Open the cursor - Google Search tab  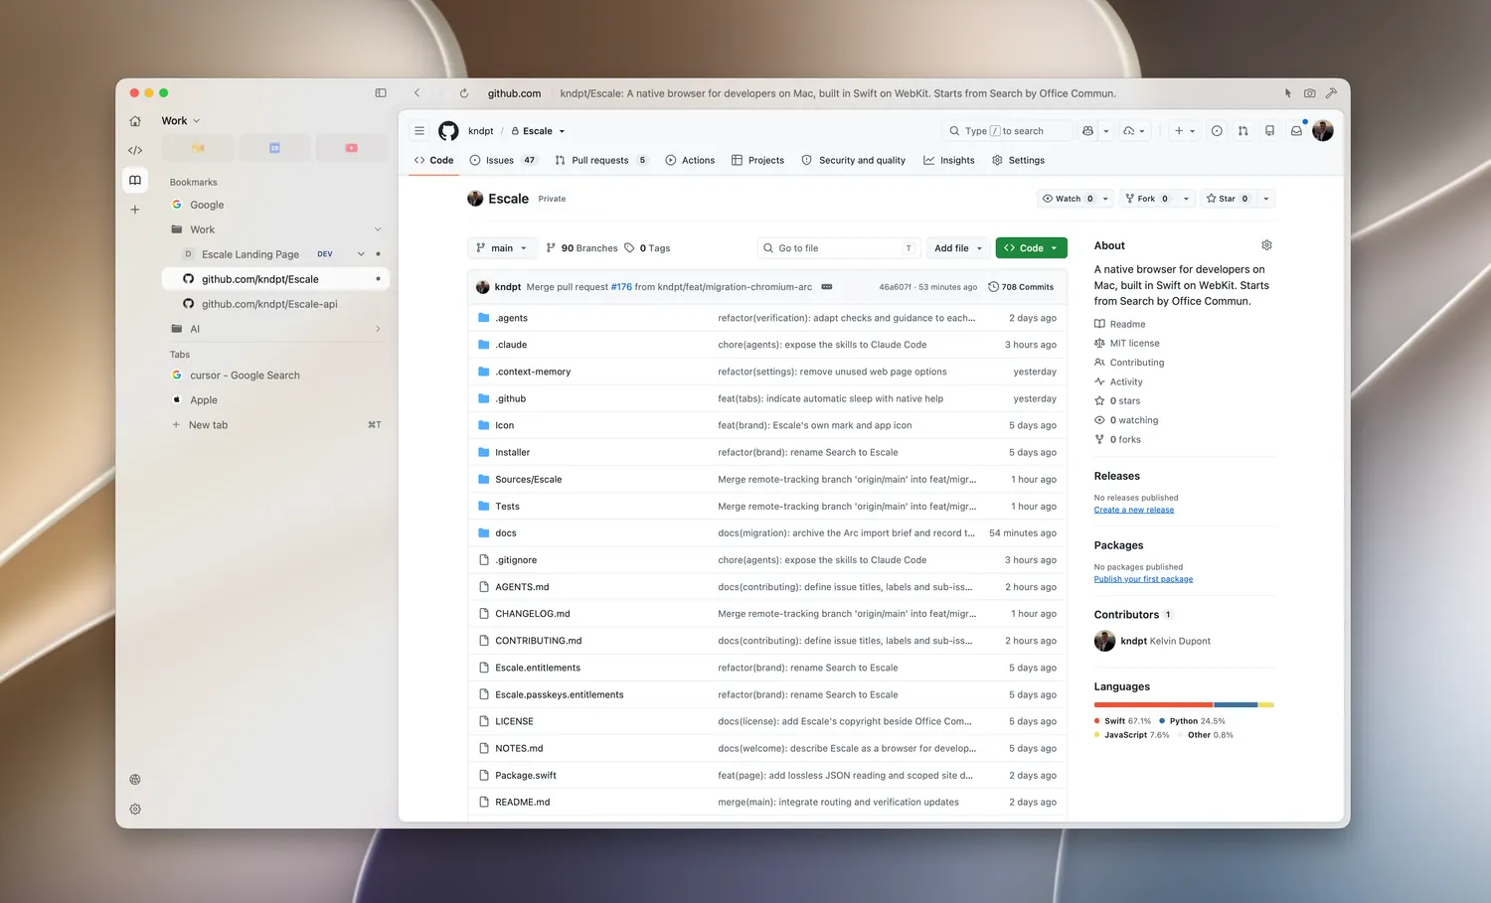coord(275,376)
